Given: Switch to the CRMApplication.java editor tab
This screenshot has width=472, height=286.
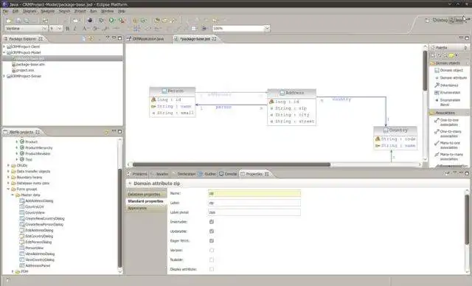Looking at the screenshot, I should tap(146, 39).
